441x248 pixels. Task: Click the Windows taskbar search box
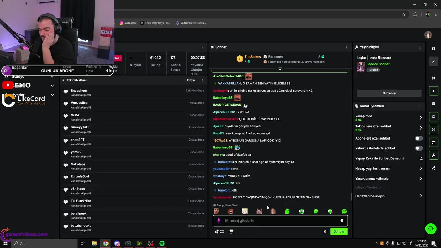pos(44,244)
